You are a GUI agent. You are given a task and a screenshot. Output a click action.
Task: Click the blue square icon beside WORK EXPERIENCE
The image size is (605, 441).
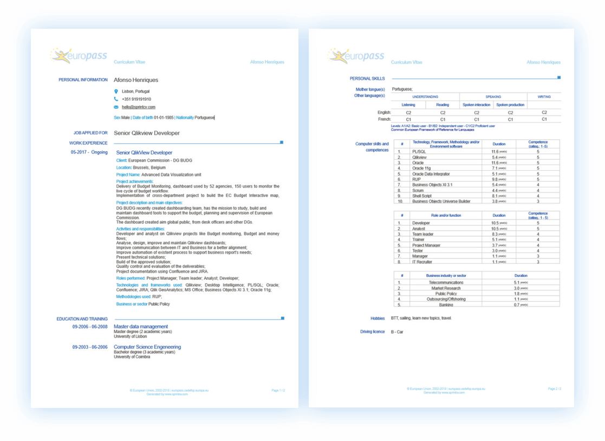[281, 142]
